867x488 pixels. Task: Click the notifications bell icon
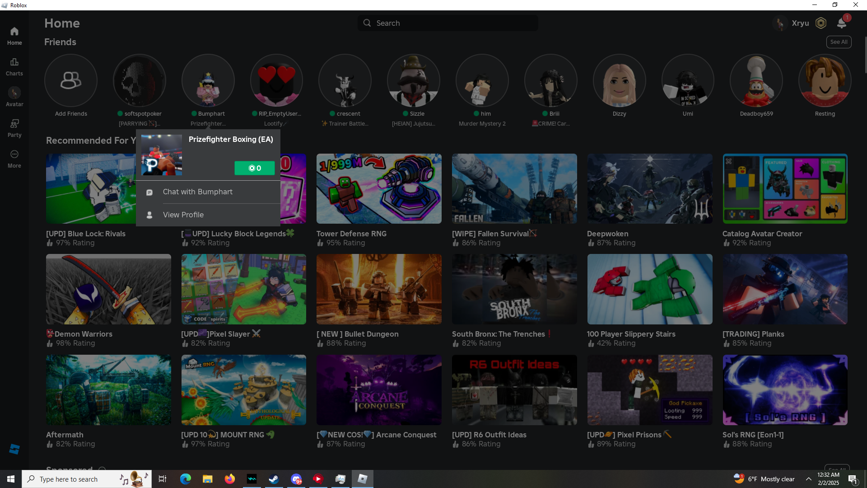coord(842,23)
